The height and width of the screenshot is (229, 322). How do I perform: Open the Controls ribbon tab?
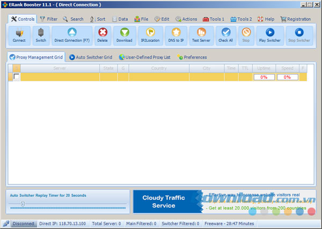pyautogui.click(x=23, y=19)
